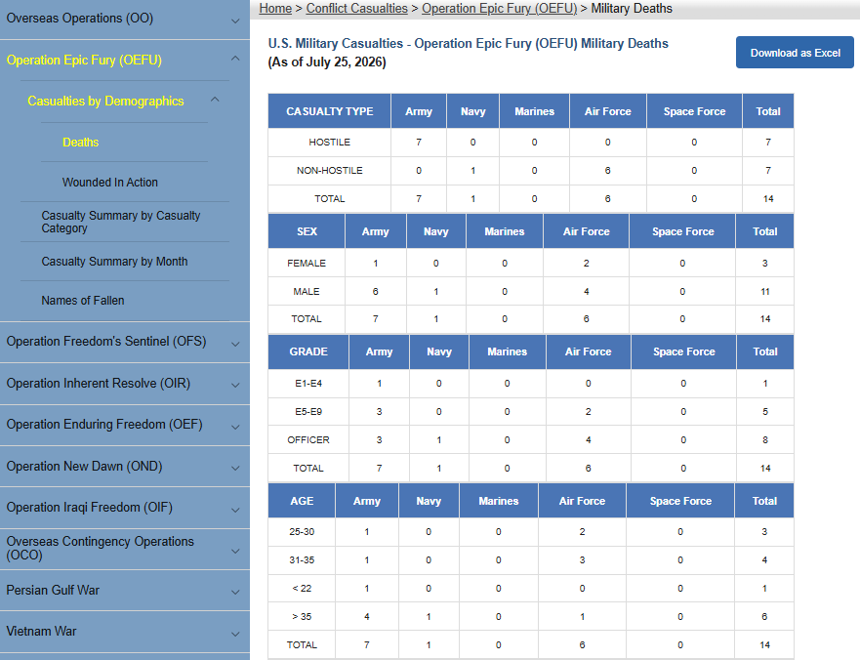Image resolution: width=860 pixels, height=660 pixels.
Task: Expand the Overseas Operations (OO) chevron
Action: (x=235, y=21)
